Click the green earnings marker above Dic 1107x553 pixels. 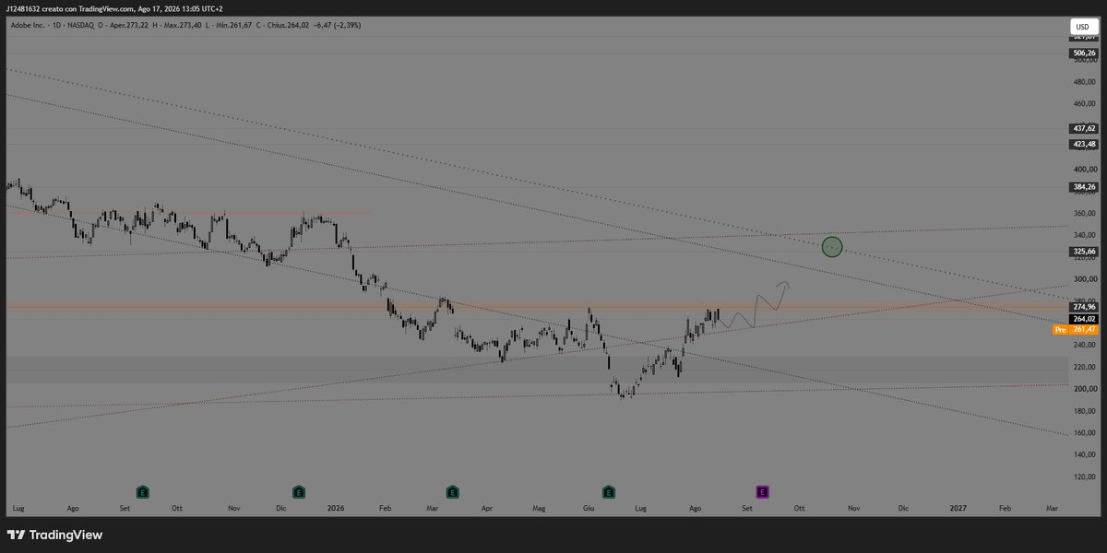[x=298, y=492]
